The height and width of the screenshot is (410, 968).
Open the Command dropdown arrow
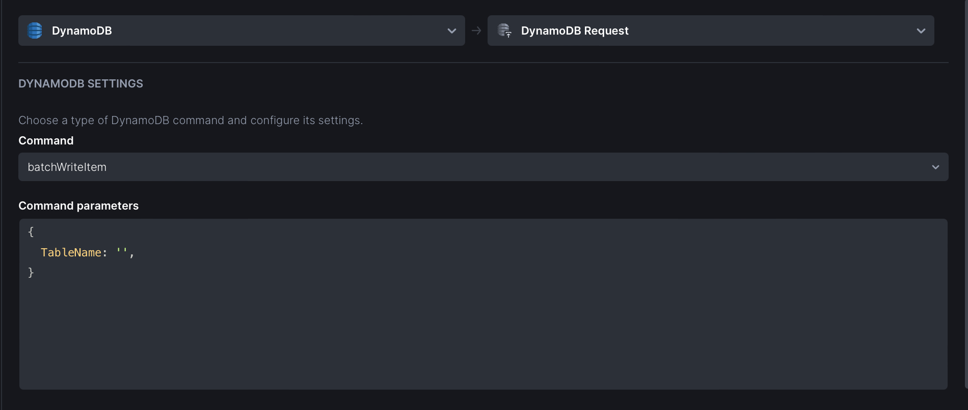pyautogui.click(x=935, y=167)
